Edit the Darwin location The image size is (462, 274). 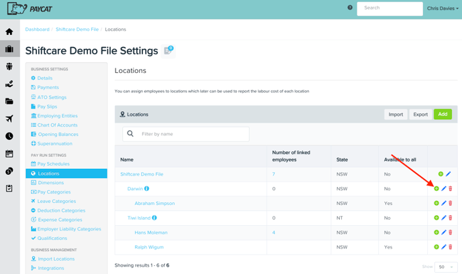point(444,188)
